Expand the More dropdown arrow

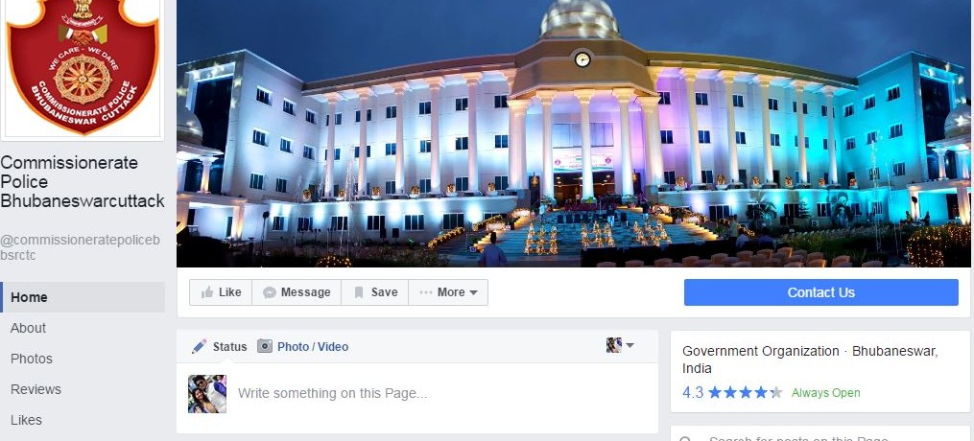(473, 292)
